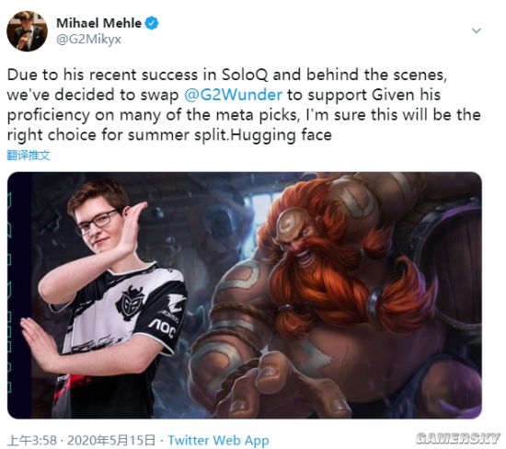
Task: Click the @G2Mikyx handle text
Action: 88,39
